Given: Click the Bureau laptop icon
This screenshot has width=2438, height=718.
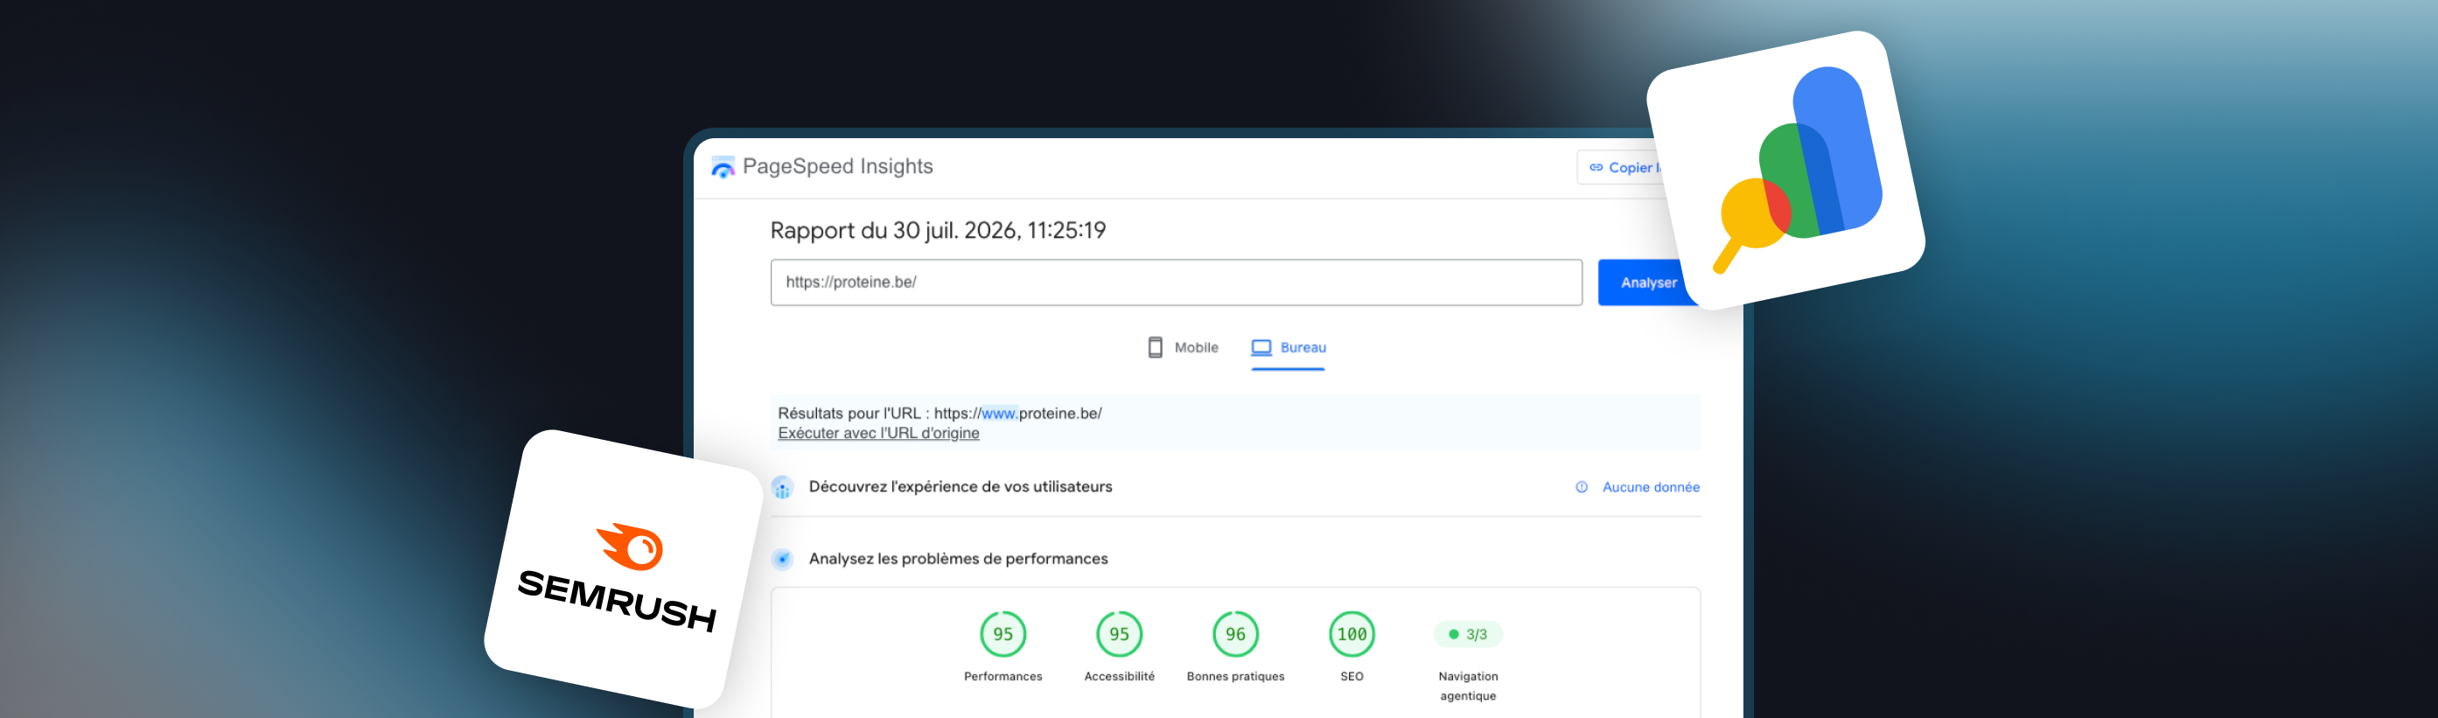Looking at the screenshot, I should pos(1261,347).
